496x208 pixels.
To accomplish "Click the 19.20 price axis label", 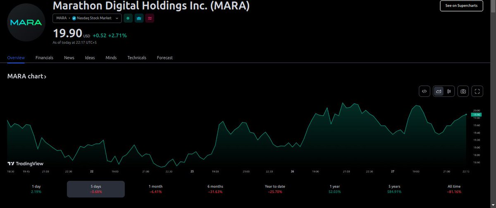I will tap(477, 140).
